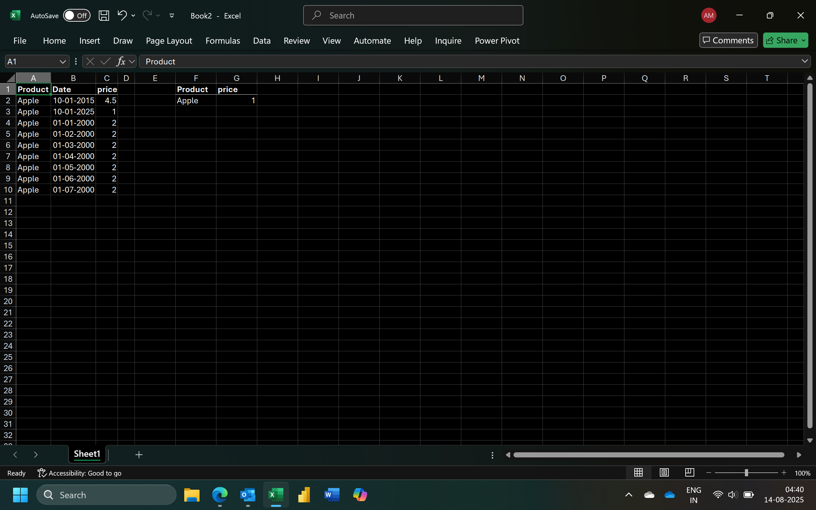Click the Undo arrow icon
This screenshot has height=510, width=816.
[122, 15]
